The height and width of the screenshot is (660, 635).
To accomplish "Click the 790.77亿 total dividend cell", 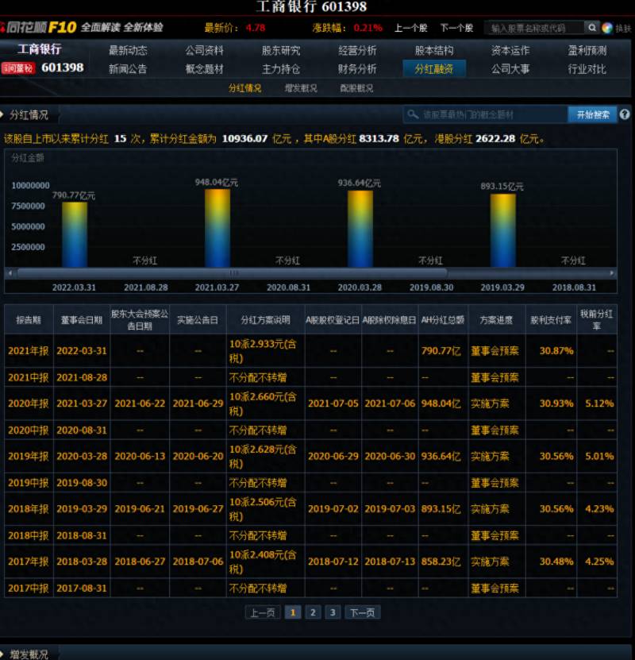I will coord(442,351).
